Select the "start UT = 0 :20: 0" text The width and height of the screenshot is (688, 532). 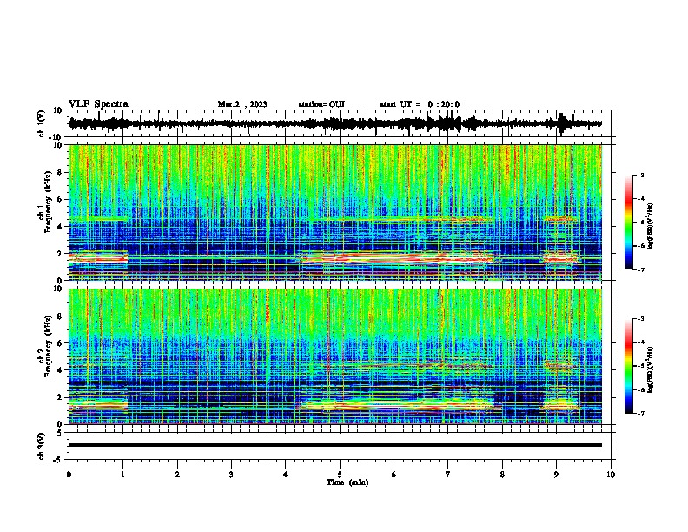click(420, 104)
